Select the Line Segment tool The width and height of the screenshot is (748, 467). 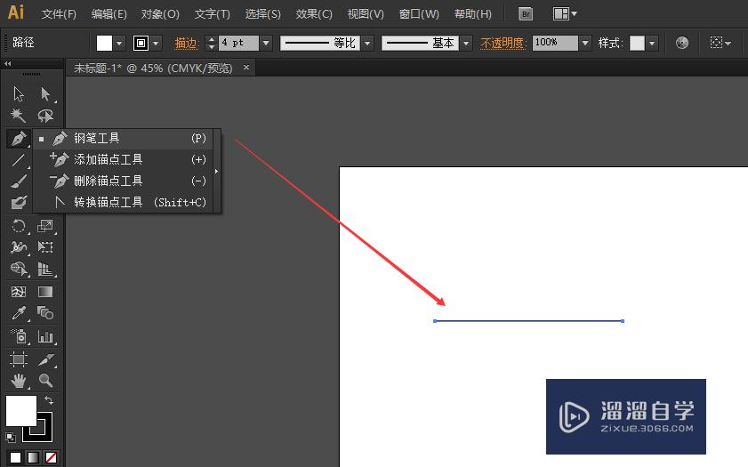click(19, 160)
